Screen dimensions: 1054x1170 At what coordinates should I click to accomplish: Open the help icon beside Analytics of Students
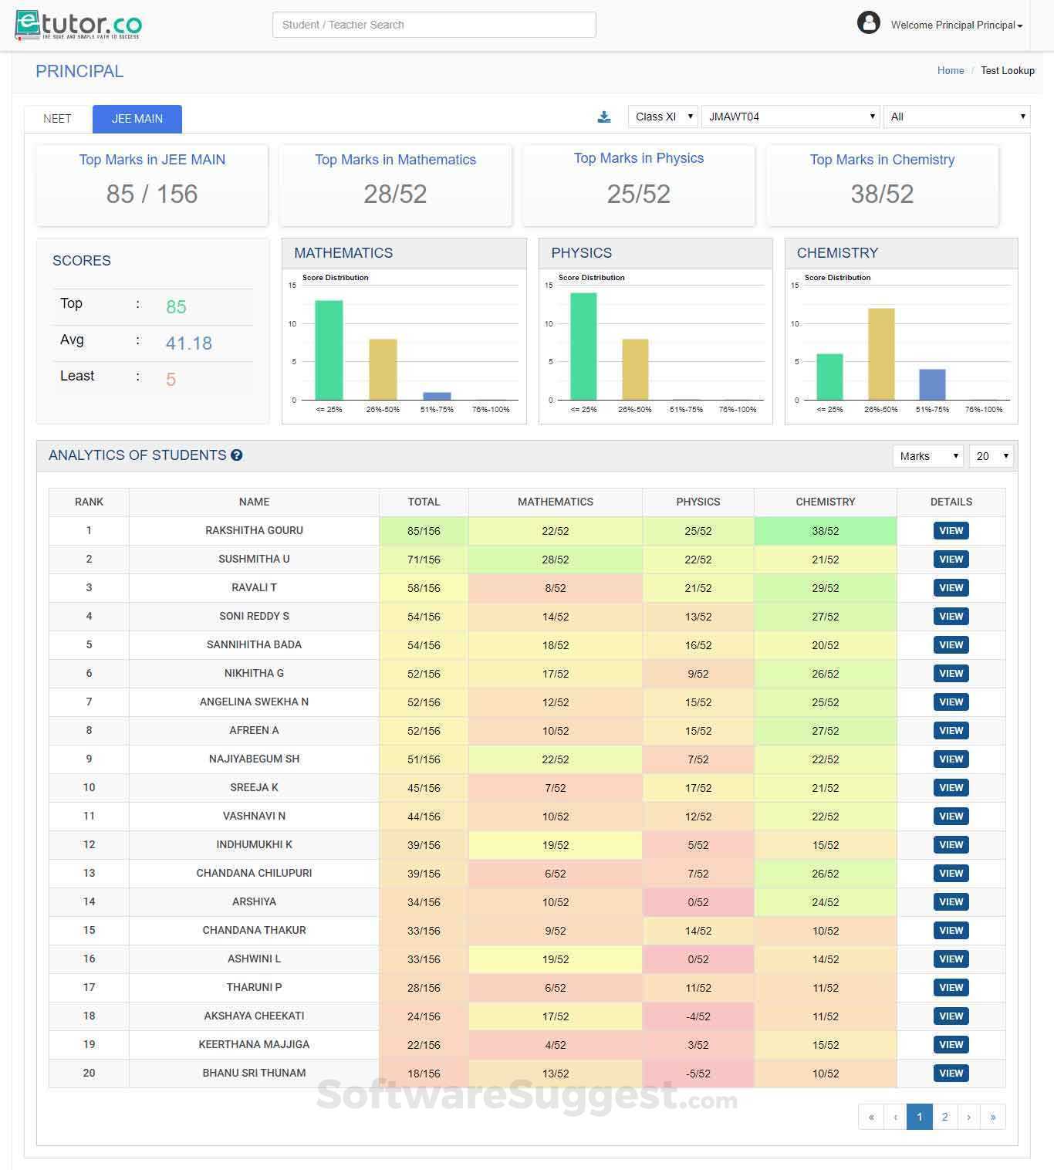click(237, 455)
